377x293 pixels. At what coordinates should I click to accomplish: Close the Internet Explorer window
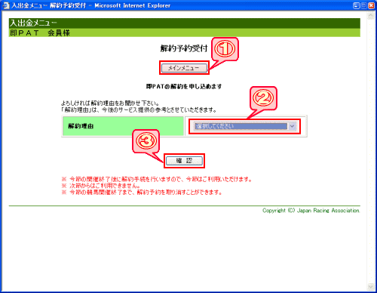[371, 5]
